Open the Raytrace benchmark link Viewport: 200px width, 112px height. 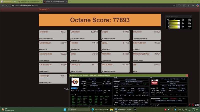pyautogui.click(x=137, y=32)
